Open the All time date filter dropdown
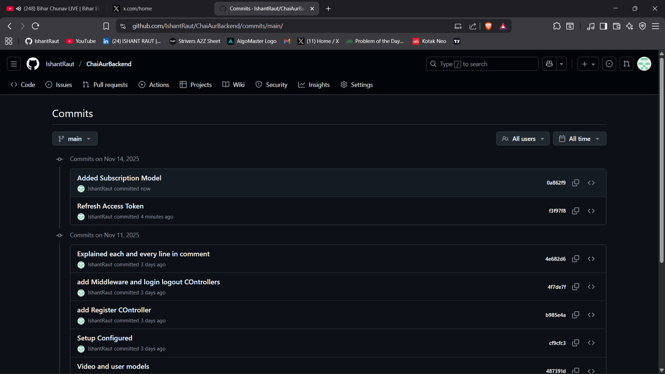The width and height of the screenshot is (665, 374). coord(580,139)
